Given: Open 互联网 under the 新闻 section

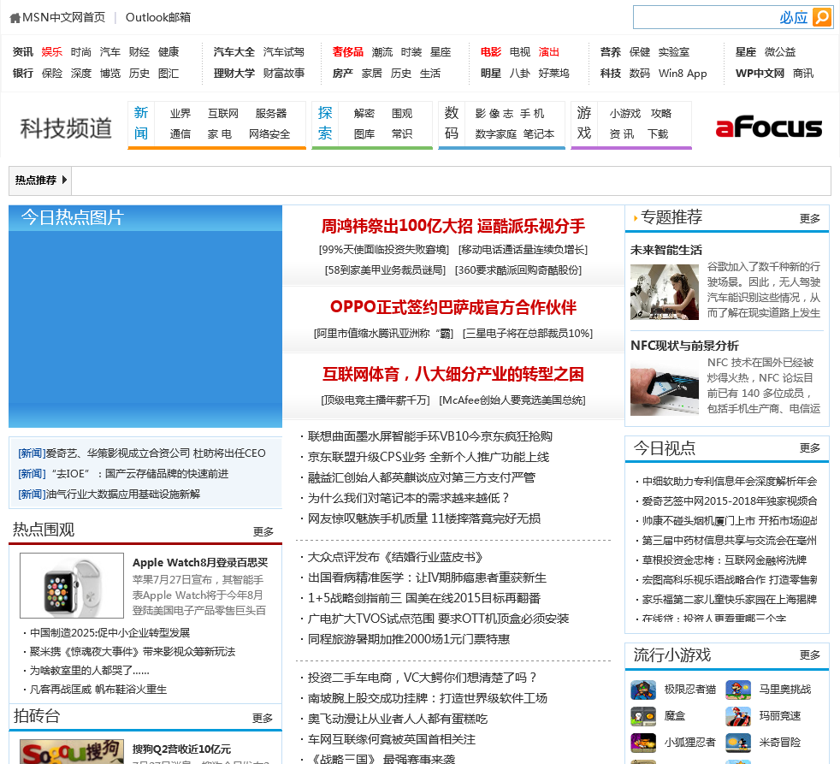Looking at the screenshot, I should (223, 114).
